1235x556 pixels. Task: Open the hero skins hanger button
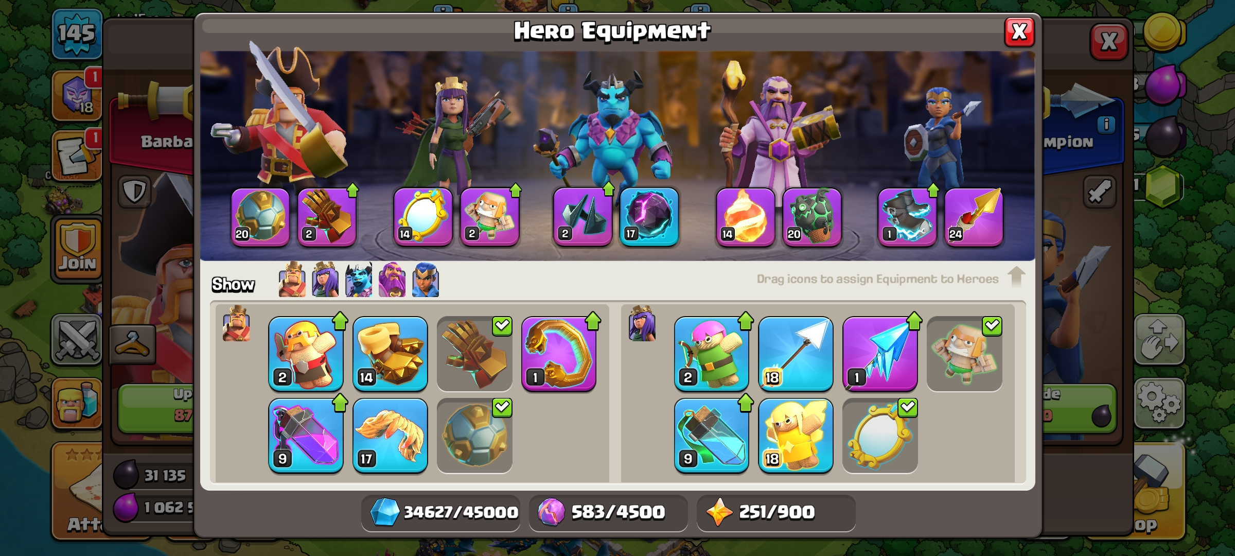132,344
